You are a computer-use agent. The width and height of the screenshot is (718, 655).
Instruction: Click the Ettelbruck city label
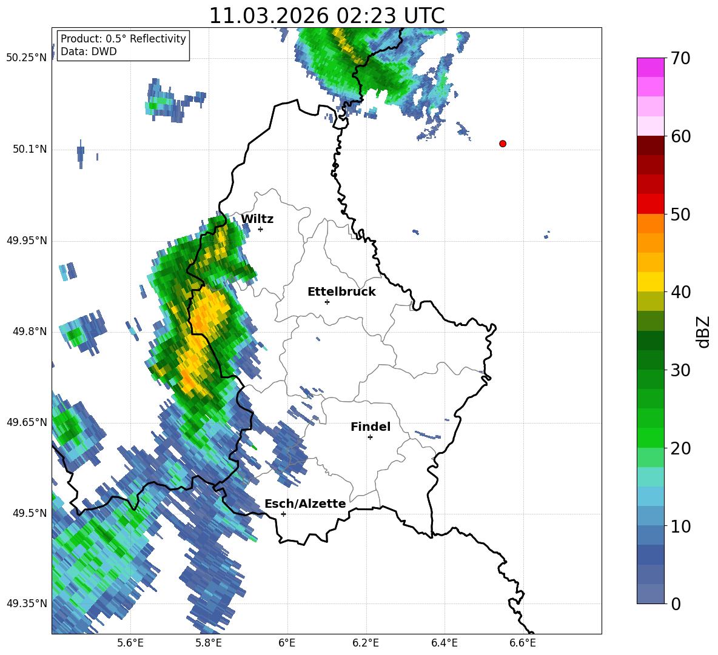[x=341, y=291]
